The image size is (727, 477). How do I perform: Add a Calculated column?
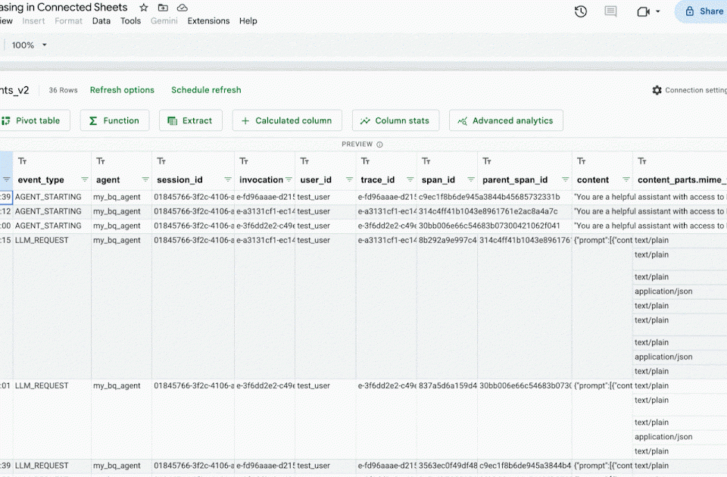click(287, 120)
